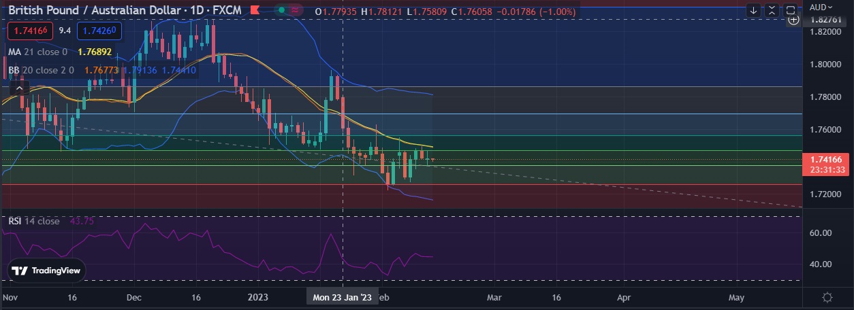The image size is (854, 310).
Task: Click the collapse pane arrows icon
Action: (x=772, y=10)
